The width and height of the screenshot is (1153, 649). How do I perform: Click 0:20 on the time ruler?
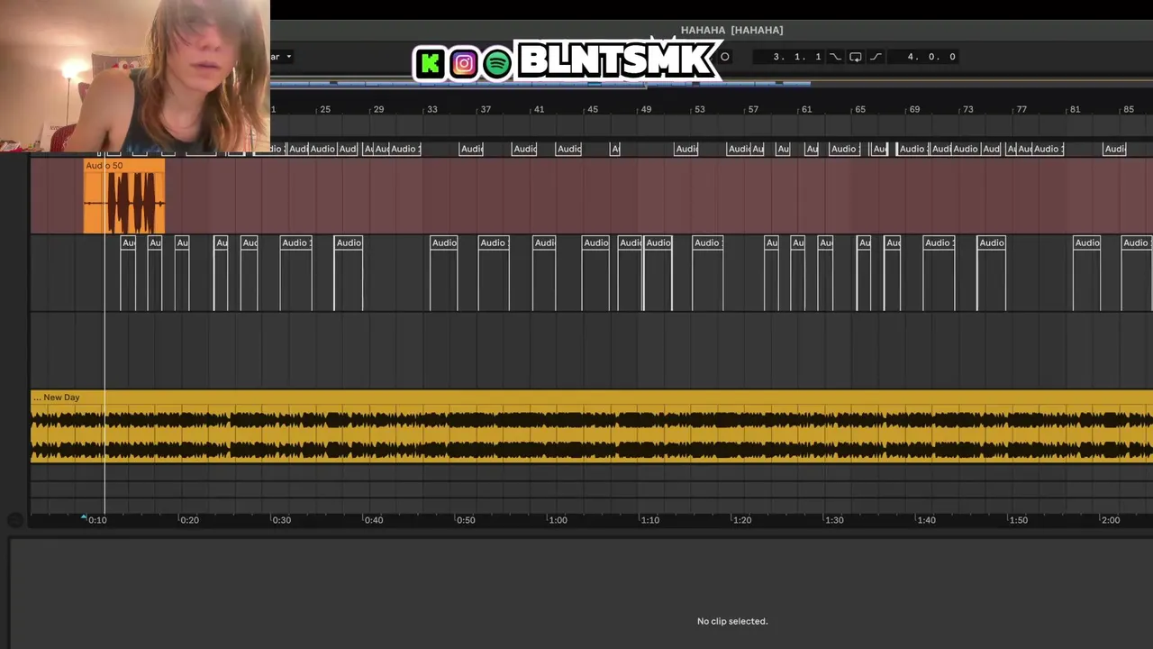[189, 520]
